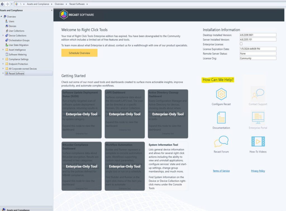Collapse the Assets and Compliance side panel
286x211 pixels.
coord(52,10)
